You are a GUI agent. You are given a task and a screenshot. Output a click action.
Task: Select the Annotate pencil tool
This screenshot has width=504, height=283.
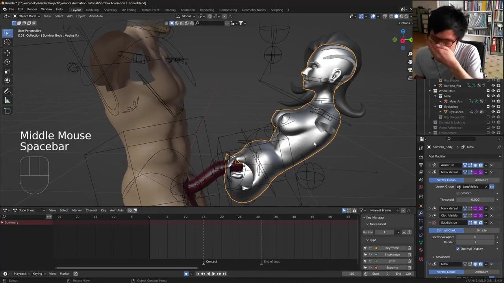pyautogui.click(x=7, y=91)
